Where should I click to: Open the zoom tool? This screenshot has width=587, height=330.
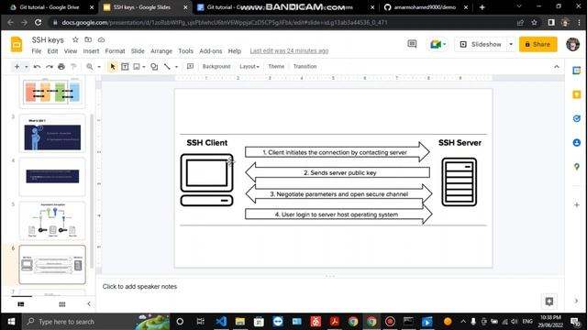[90, 67]
